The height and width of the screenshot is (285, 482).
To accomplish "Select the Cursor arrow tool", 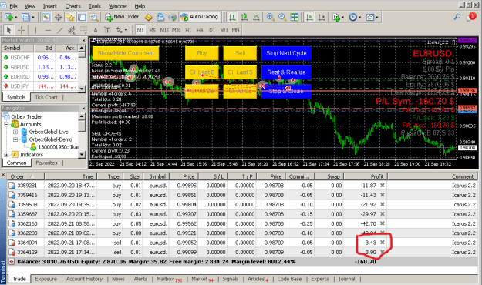I will tap(8, 30).
